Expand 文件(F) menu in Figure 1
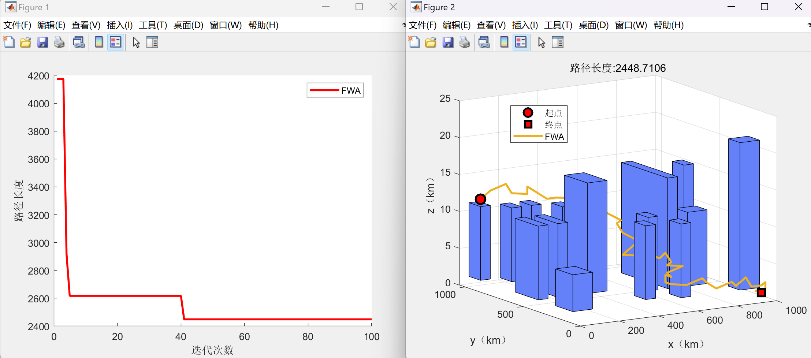Image resolution: width=811 pixels, height=358 pixels. (17, 25)
